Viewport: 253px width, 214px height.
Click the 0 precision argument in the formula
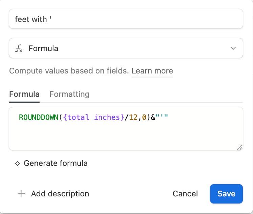coord(144,117)
